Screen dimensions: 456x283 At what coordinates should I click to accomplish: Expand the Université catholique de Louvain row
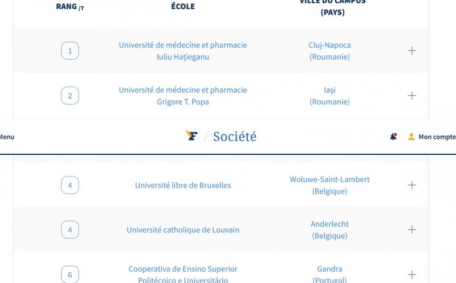point(412,230)
